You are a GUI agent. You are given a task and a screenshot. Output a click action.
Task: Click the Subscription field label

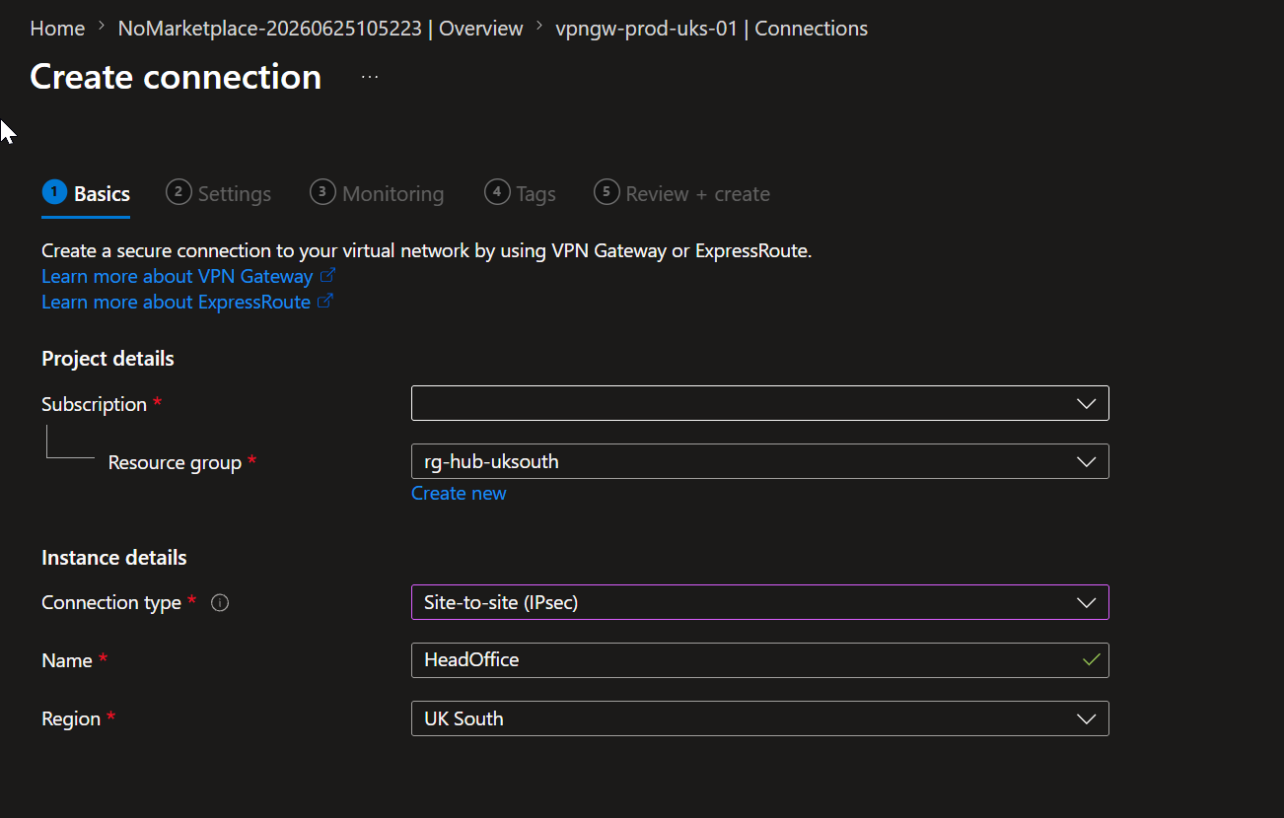[94, 404]
